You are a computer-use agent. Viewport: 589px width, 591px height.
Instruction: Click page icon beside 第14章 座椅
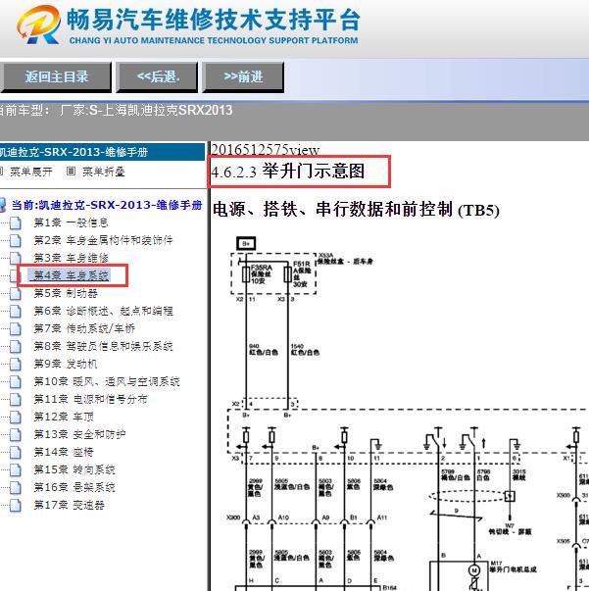(x=15, y=452)
